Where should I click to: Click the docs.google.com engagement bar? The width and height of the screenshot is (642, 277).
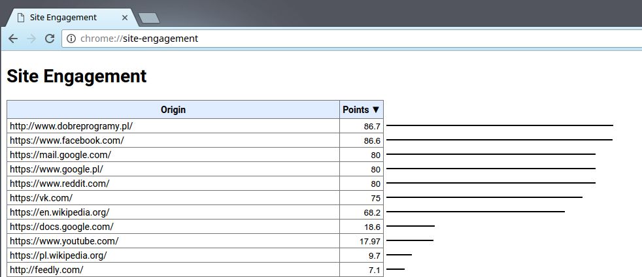411,226
